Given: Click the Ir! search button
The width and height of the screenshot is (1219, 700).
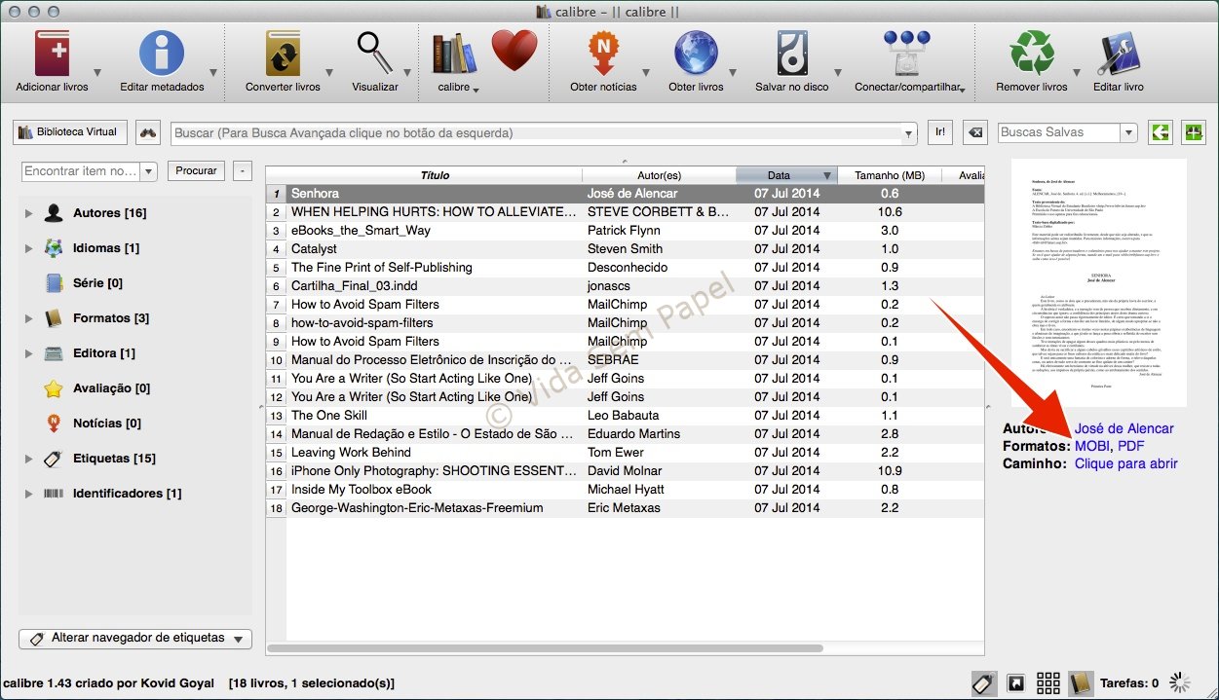Looking at the screenshot, I should point(940,132).
